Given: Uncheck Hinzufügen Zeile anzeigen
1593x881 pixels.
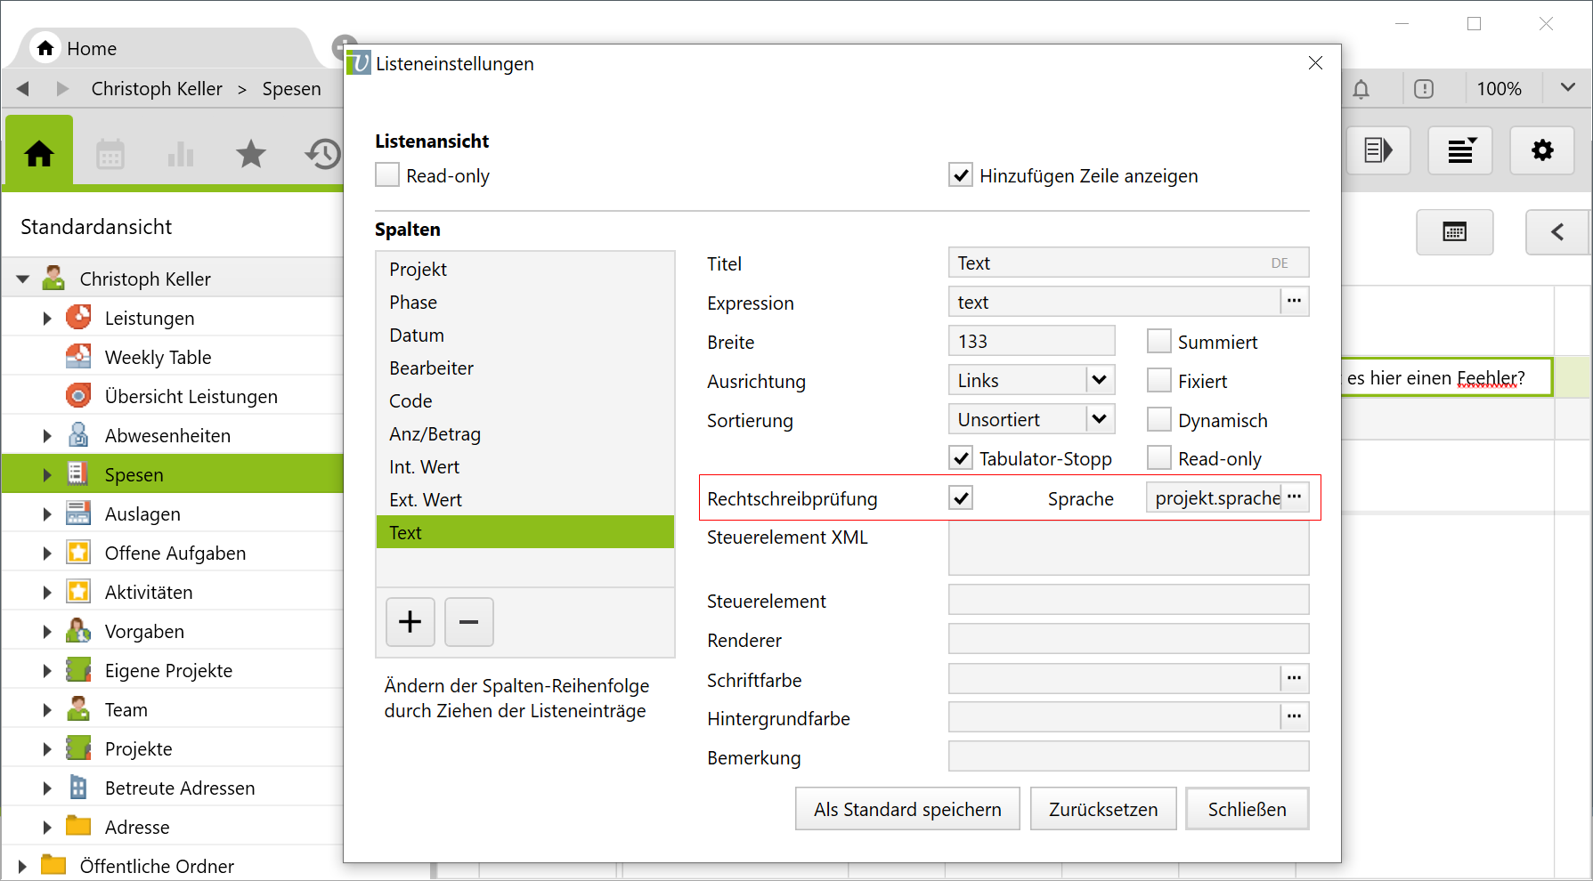Looking at the screenshot, I should tap(961, 175).
